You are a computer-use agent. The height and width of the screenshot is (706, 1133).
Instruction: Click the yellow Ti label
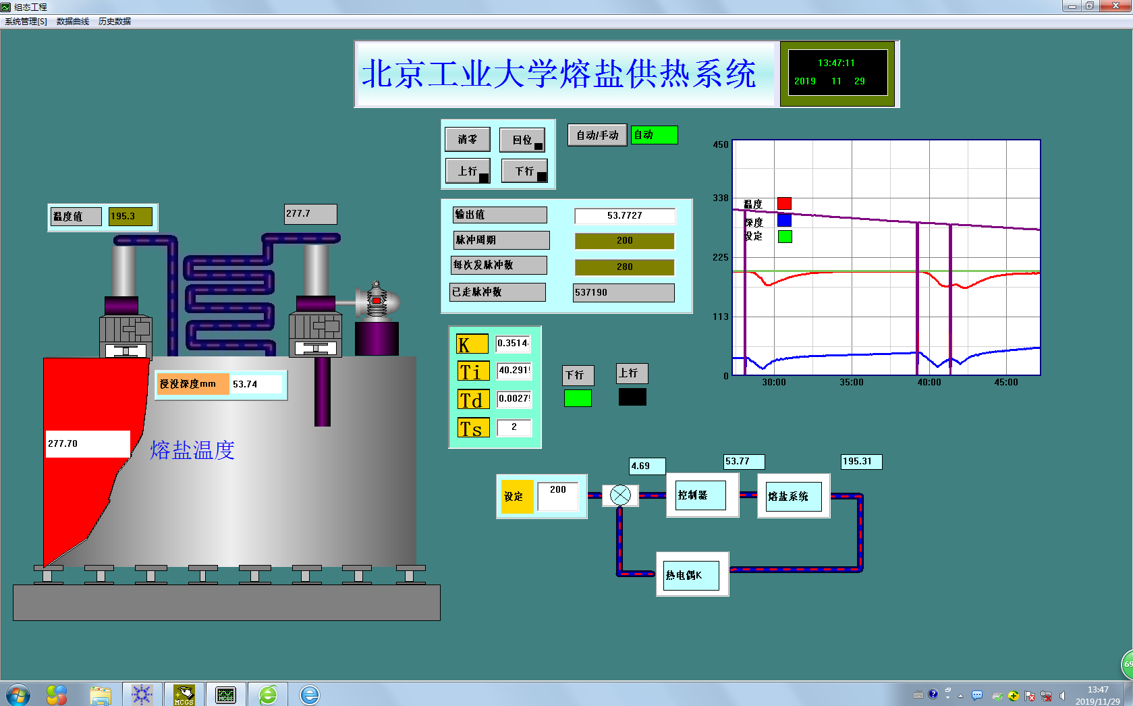point(473,372)
